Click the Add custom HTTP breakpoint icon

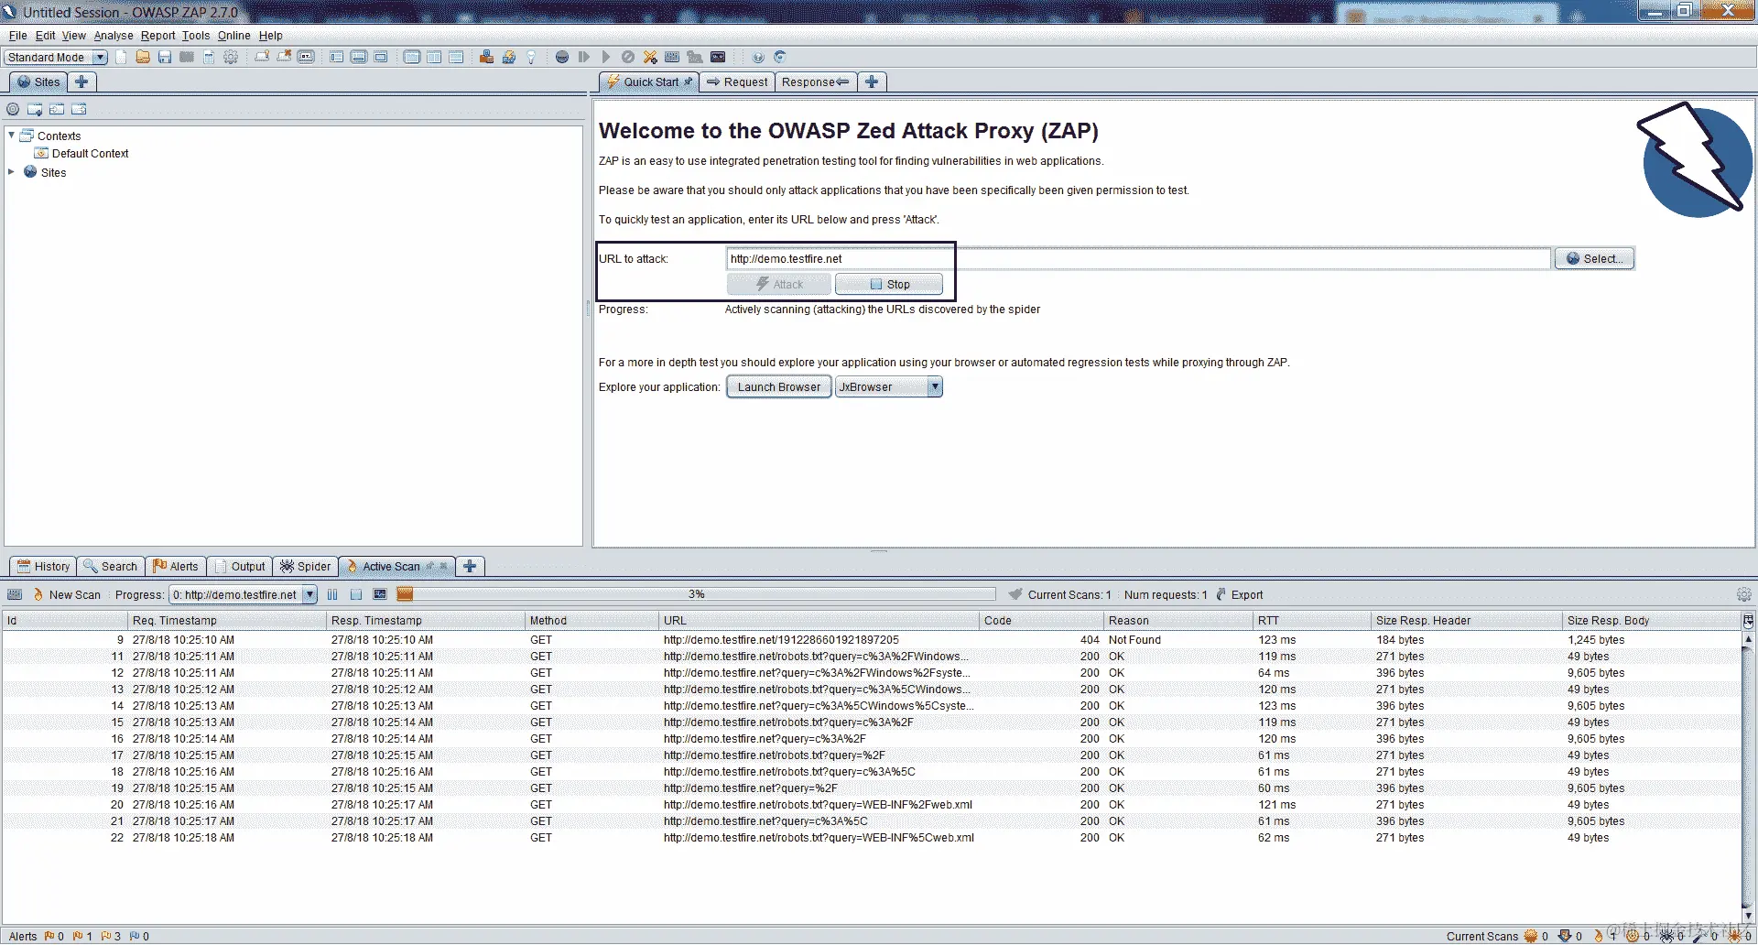click(x=650, y=57)
